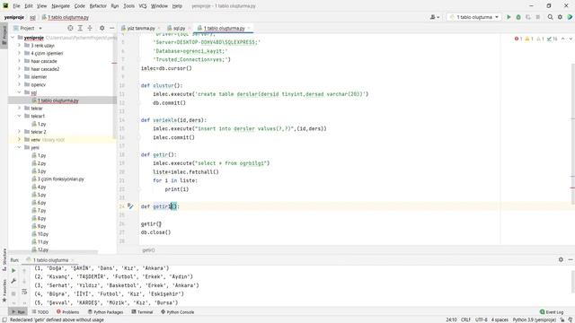Click the '4 spaces' indent status entry
The height and width of the screenshot is (323, 575).
[x=500, y=319]
